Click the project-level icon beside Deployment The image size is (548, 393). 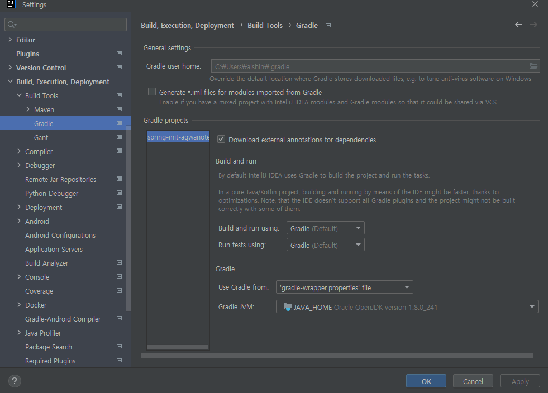click(119, 207)
